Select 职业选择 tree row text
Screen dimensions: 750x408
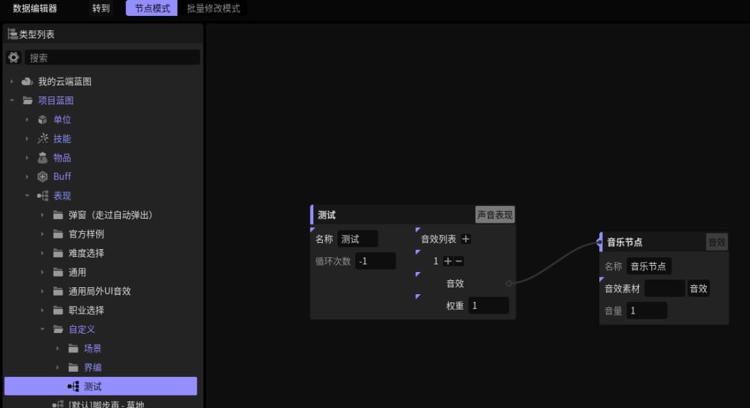pos(86,311)
